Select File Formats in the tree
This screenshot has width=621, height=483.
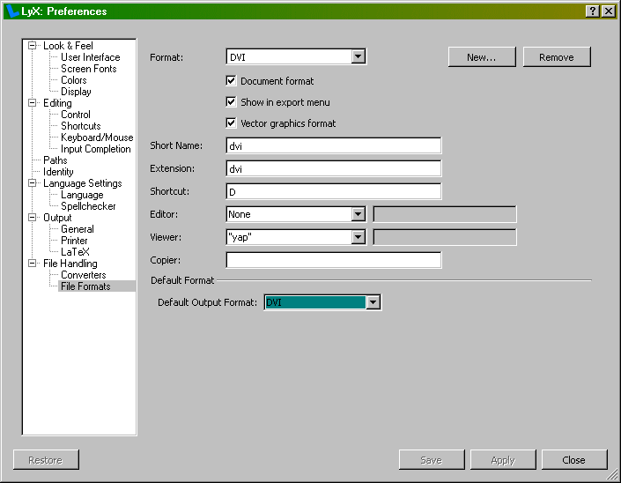[85, 286]
